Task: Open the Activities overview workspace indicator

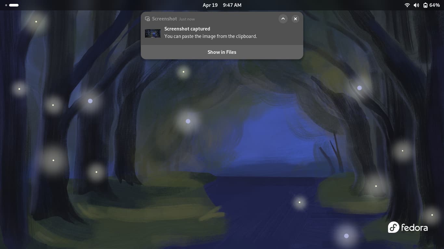Action: coord(12,5)
